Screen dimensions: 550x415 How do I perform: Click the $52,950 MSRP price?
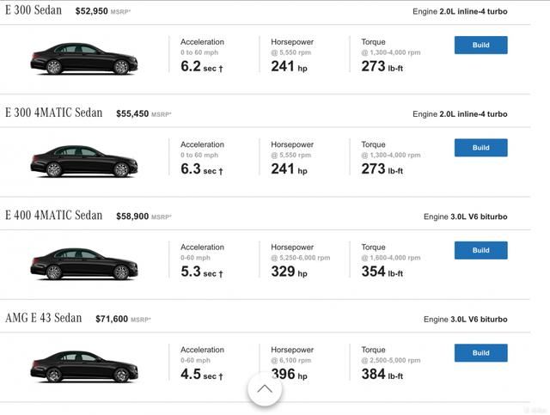click(103, 11)
